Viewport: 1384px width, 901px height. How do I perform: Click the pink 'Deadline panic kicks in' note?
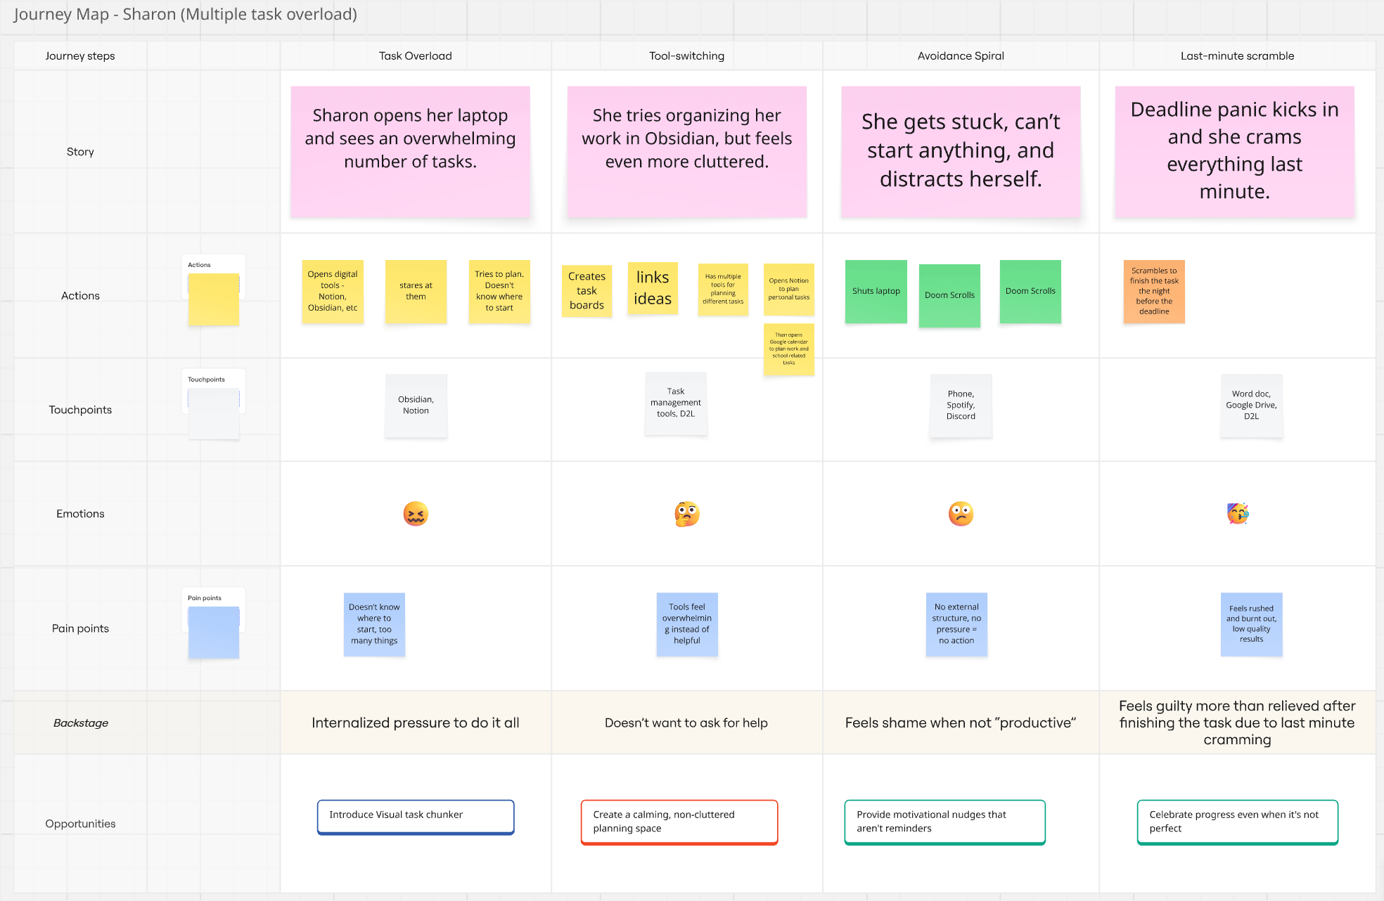(x=1235, y=152)
